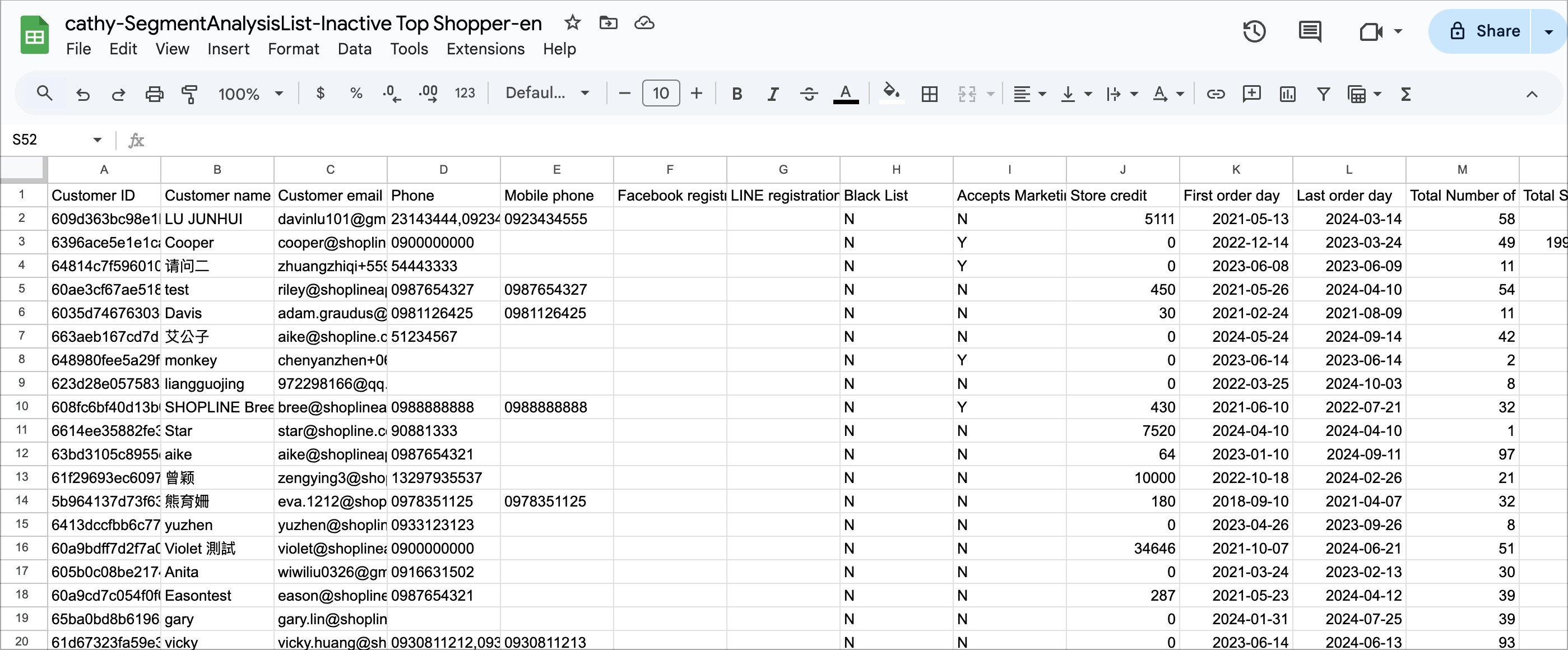Open the fill color paint bucket
The height and width of the screenshot is (650, 1568).
point(891,93)
